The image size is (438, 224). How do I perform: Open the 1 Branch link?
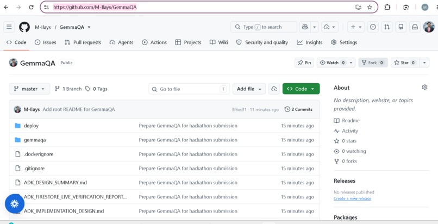(x=68, y=89)
